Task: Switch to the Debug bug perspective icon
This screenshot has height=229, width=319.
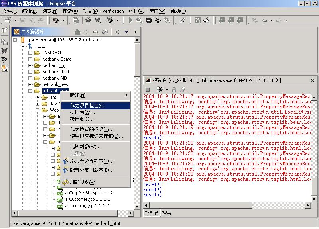Action: (4, 59)
